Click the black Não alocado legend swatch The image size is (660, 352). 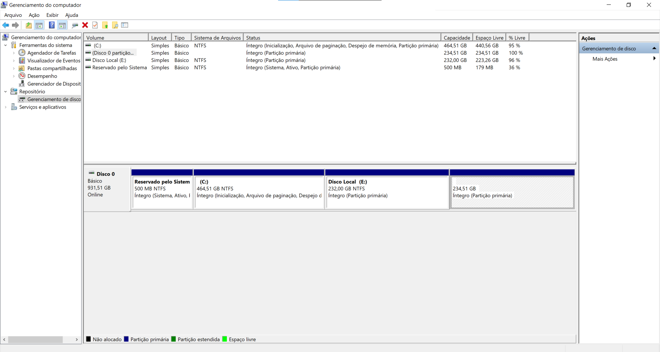pyautogui.click(x=88, y=339)
